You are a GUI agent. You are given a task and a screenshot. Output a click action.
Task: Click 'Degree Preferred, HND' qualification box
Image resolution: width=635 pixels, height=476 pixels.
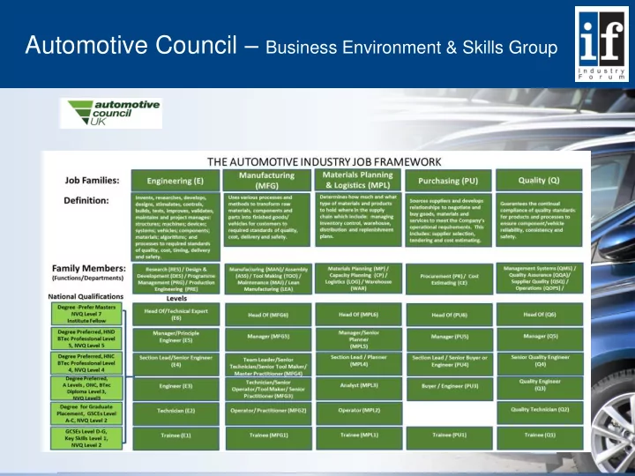[x=86, y=338]
